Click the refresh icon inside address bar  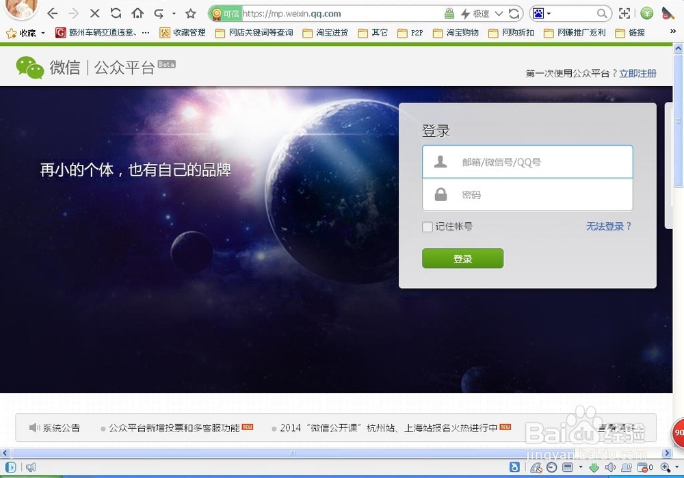514,14
